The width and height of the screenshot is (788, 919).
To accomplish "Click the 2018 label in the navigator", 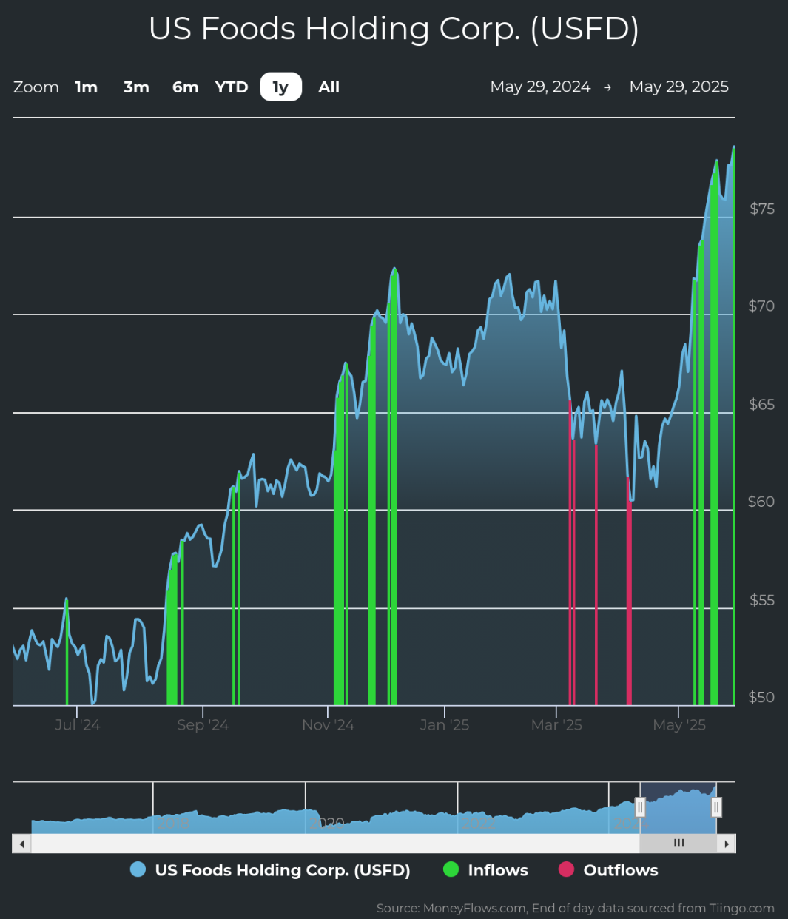I will click(172, 823).
